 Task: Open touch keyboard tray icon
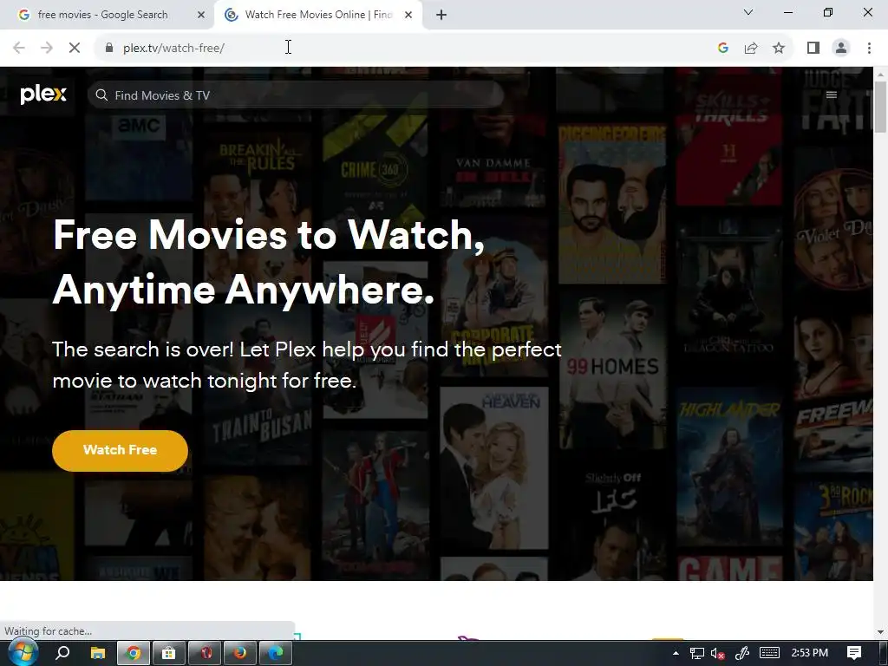pos(769,653)
